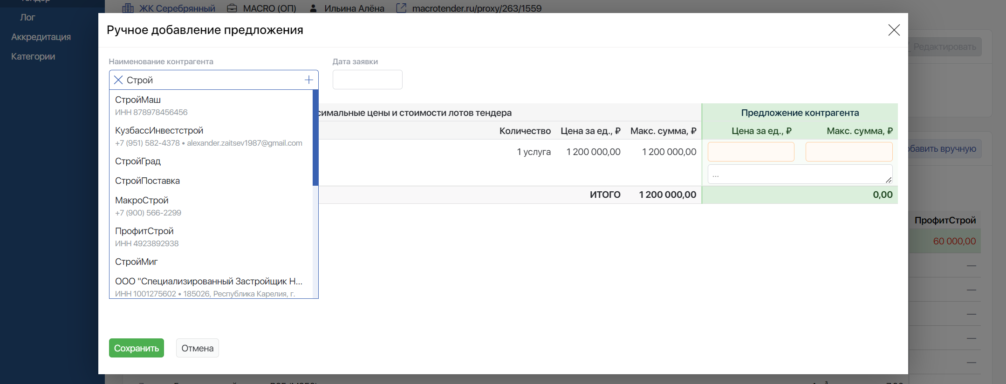Click the MACRO (ОП) briefcase icon
1006x384 pixels.
click(x=232, y=8)
